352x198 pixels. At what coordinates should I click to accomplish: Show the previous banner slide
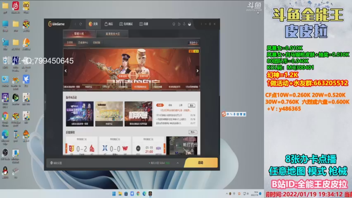point(66,71)
